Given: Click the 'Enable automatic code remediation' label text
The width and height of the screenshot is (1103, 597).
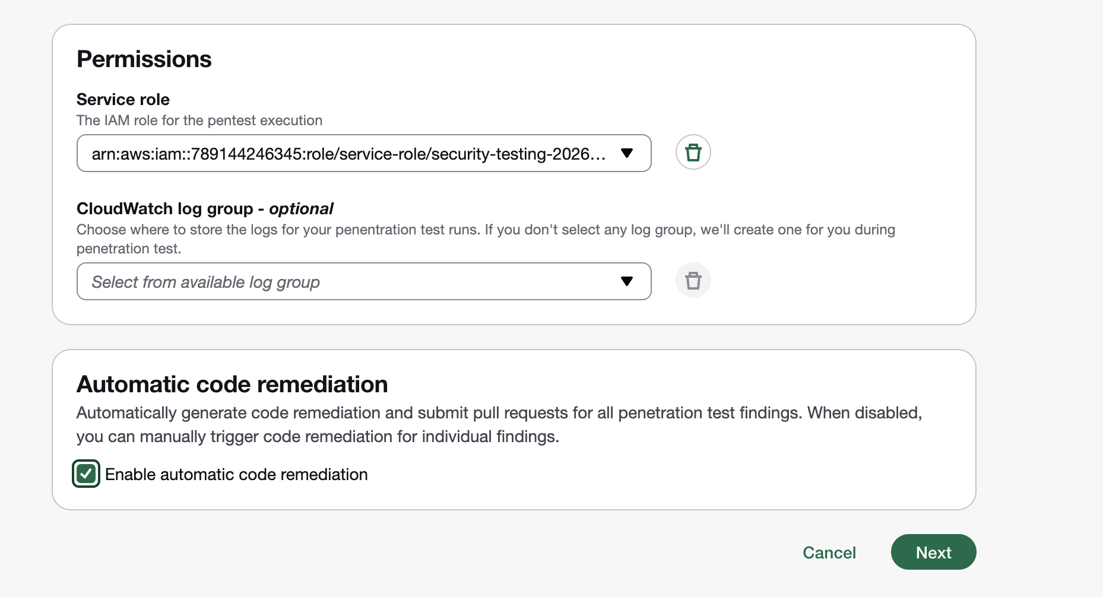Looking at the screenshot, I should (236, 475).
